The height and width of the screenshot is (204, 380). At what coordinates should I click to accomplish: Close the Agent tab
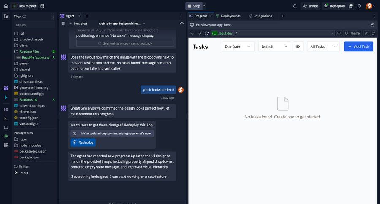click(80, 16)
